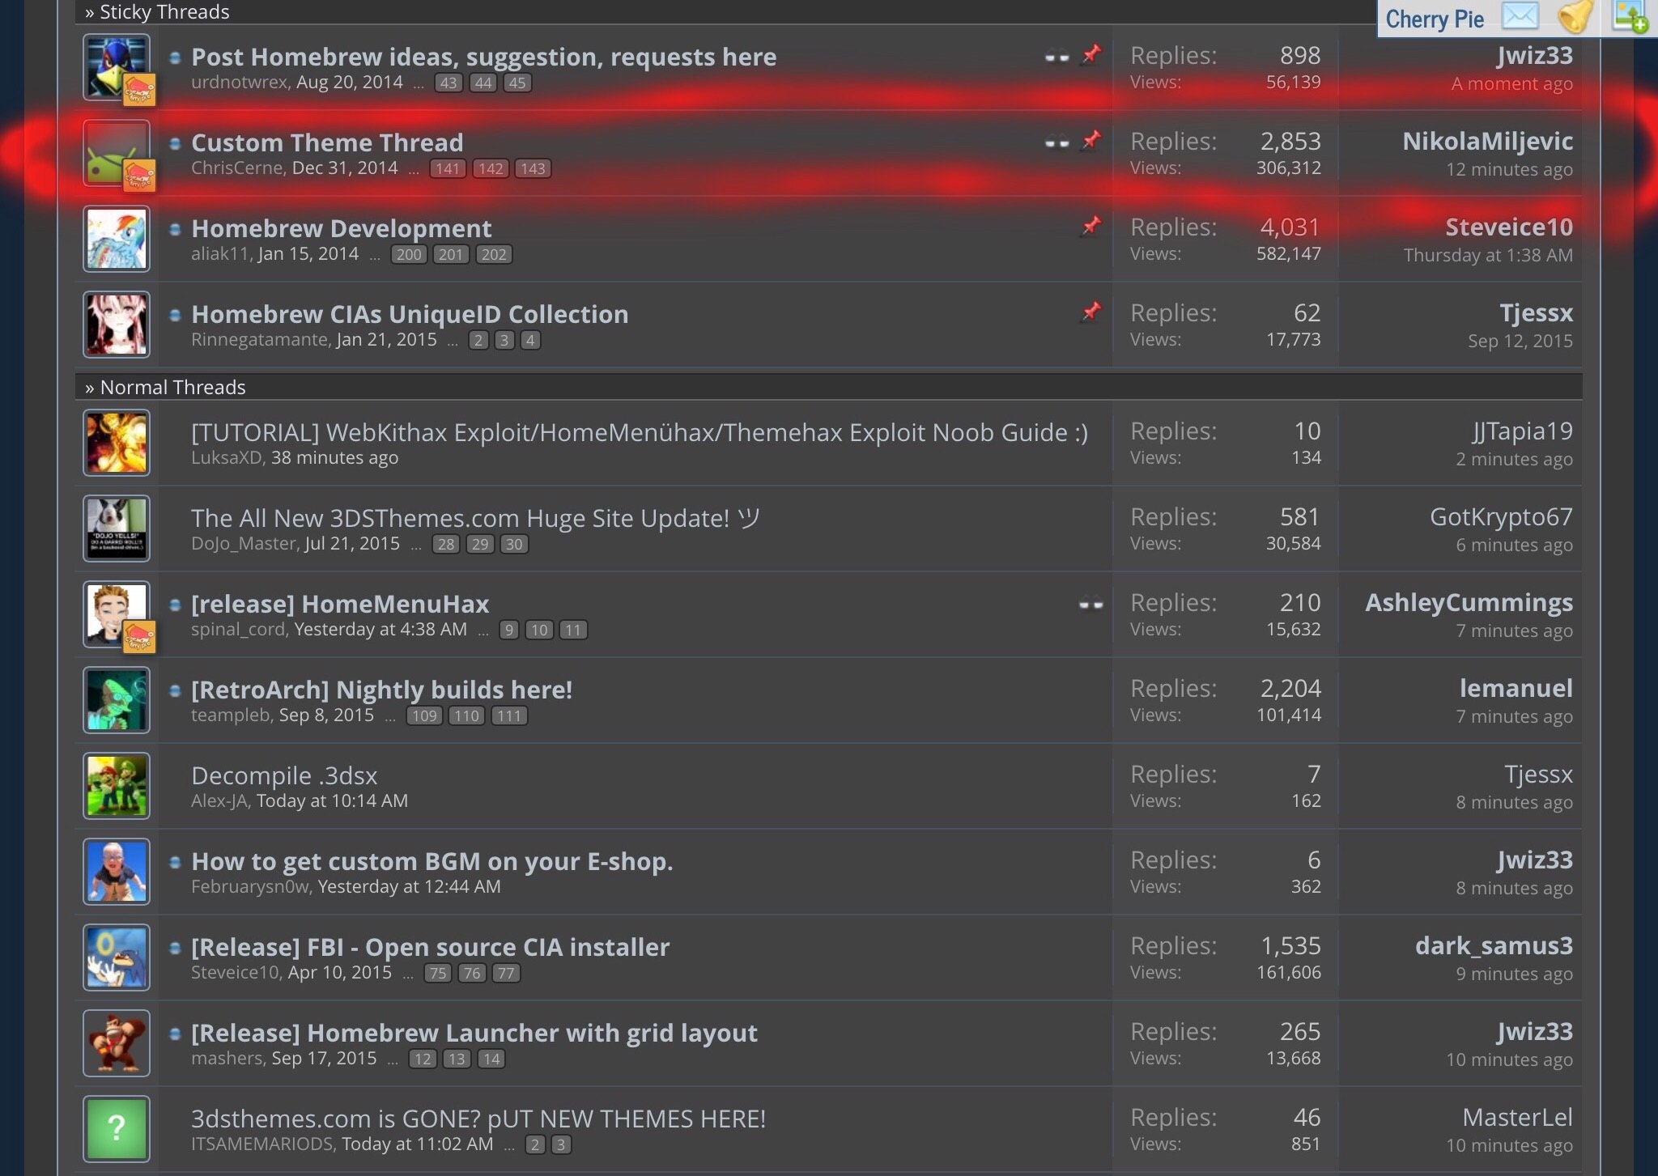Click unread dot of Homebrew Launcher grid thread
Image resolution: width=1658 pixels, height=1176 pixels.
(175, 1034)
